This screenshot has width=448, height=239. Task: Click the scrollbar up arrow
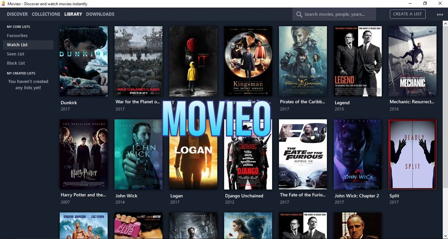point(445,24)
